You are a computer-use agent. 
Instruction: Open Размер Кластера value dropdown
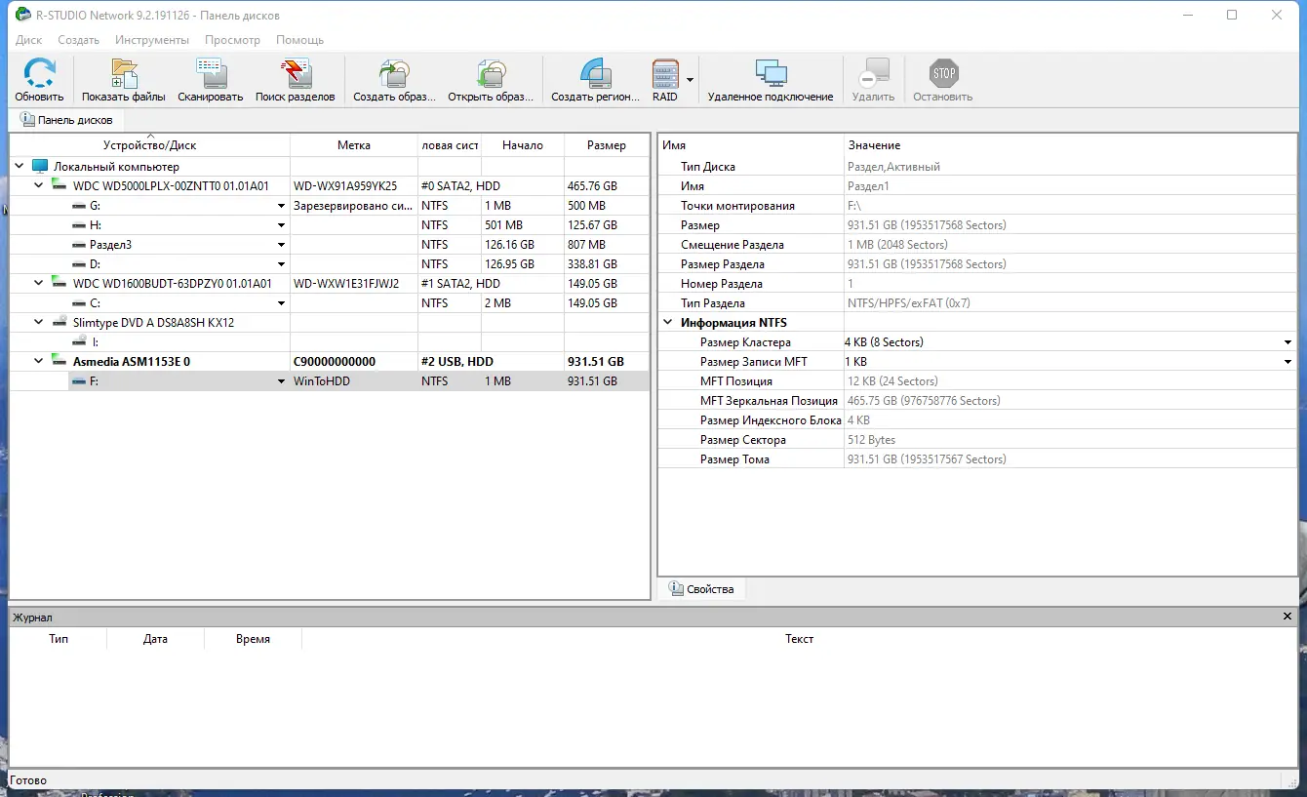tap(1287, 342)
